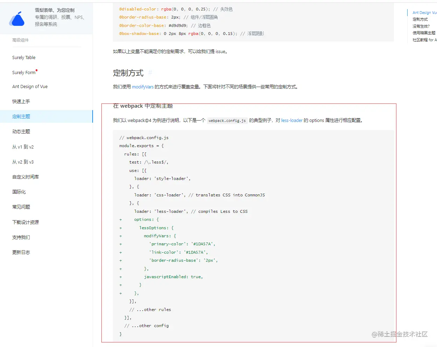Open the Surely Form menu item
This screenshot has width=437, height=347.
click(x=24, y=72)
